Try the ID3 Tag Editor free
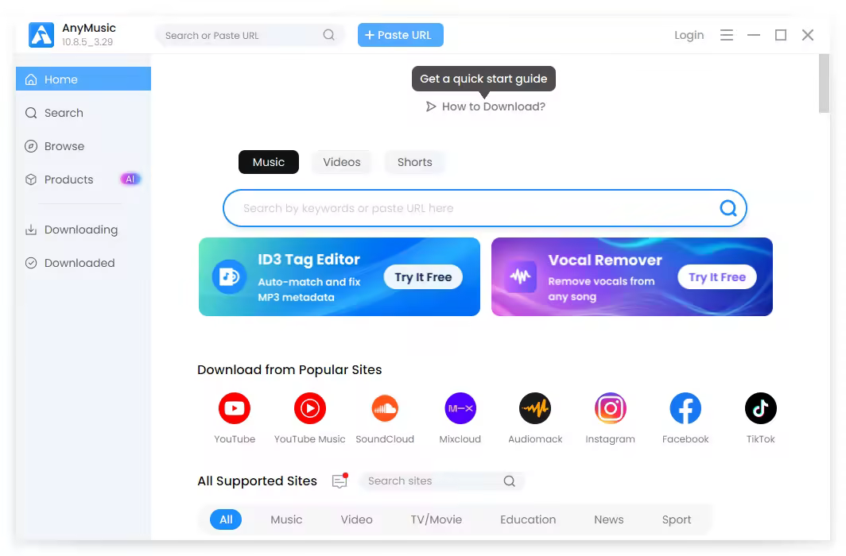The image size is (846, 556). tap(423, 277)
